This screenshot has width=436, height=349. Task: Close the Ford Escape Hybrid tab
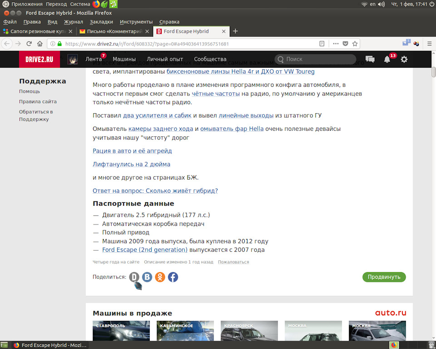point(223,31)
